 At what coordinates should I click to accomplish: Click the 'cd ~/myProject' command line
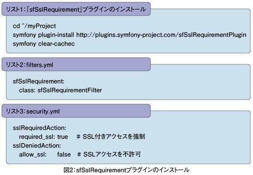(34, 26)
